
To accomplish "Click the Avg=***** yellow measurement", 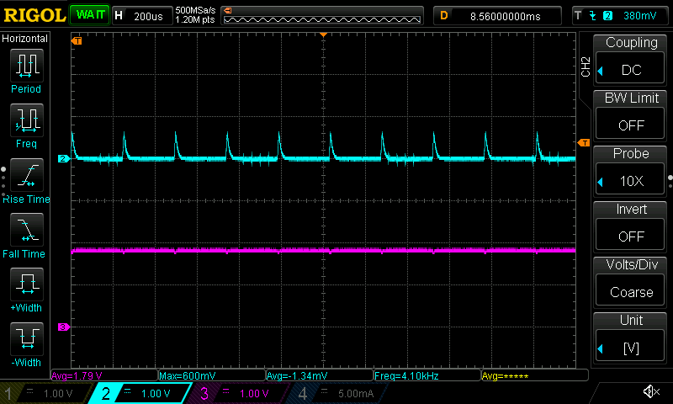I will point(506,375).
